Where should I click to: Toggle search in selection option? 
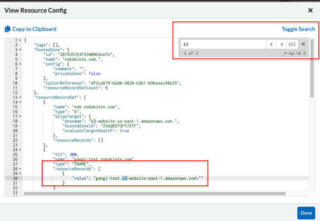(304, 53)
